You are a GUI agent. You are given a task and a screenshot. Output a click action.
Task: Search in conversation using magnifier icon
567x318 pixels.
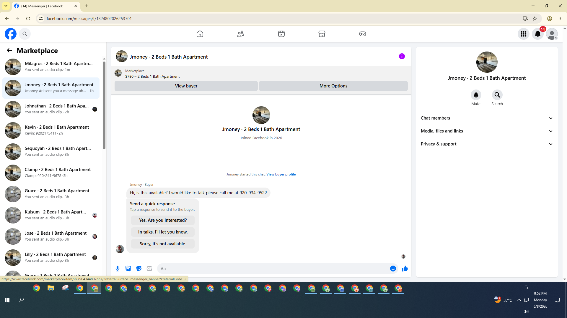[497, 95]
